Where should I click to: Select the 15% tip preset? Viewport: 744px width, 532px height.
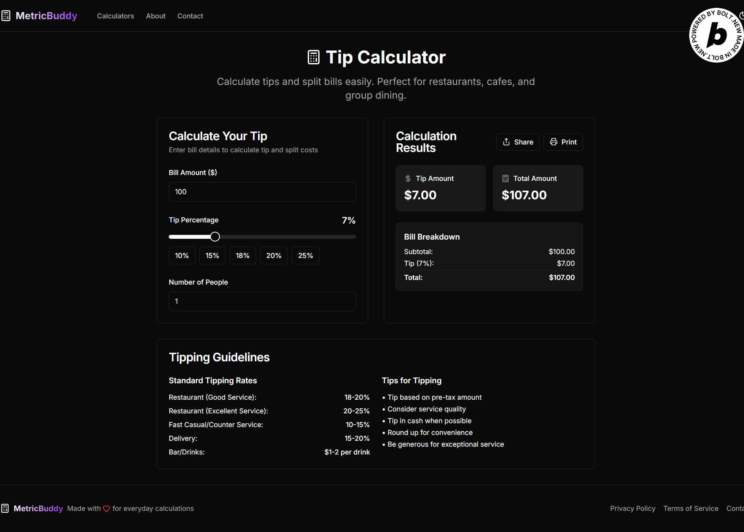pyautogui.click(x=212, y=256)
